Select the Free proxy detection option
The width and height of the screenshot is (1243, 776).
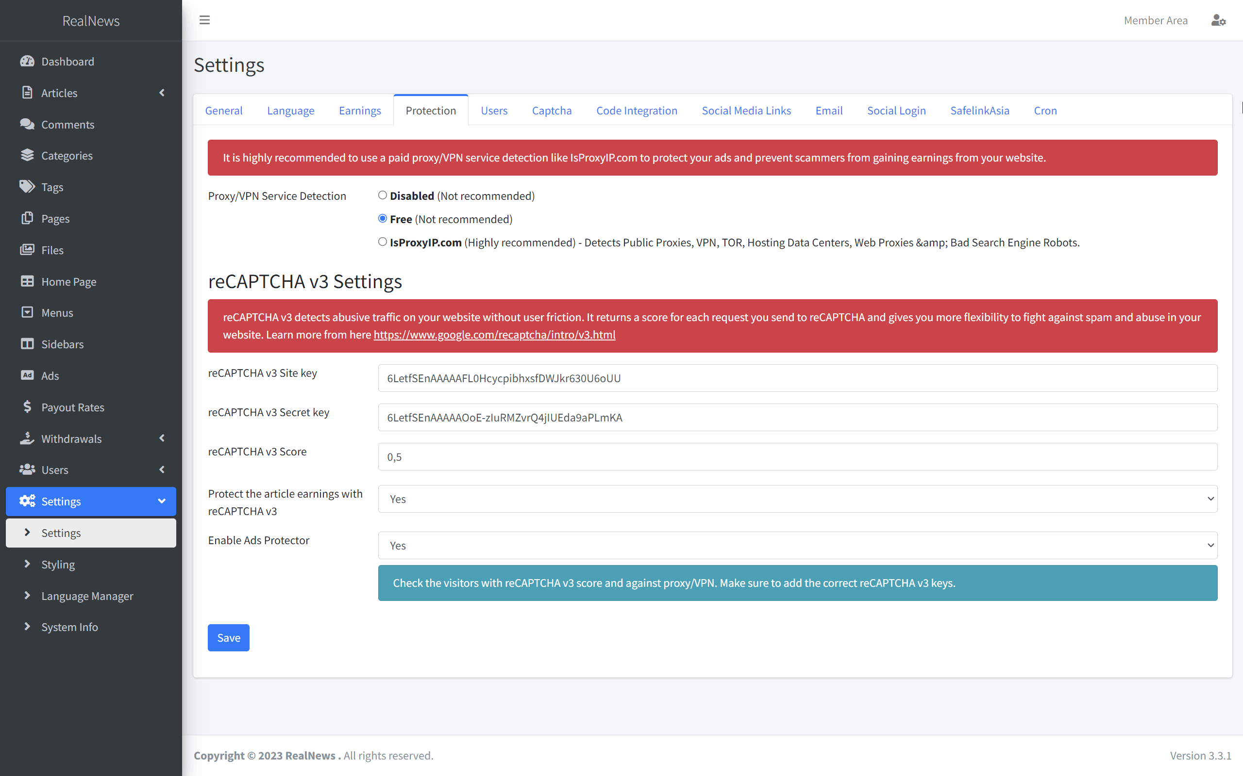point(382,218)
